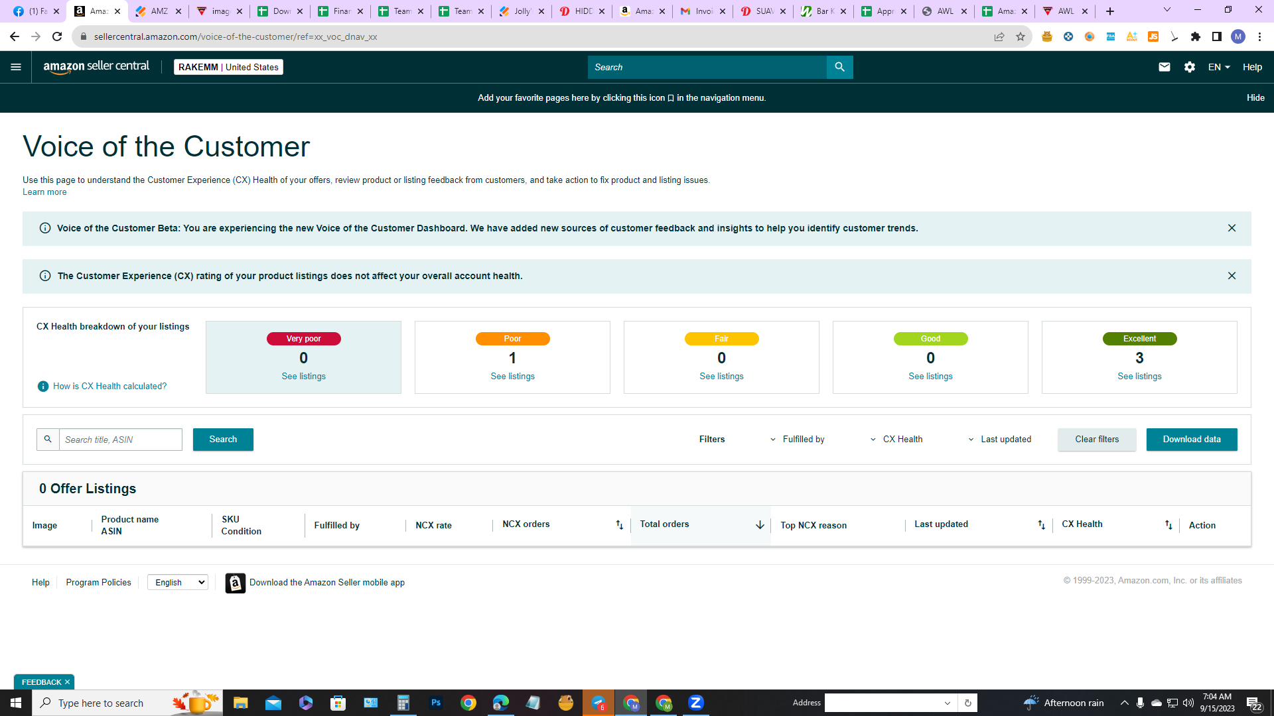Open the English language select in footer

coord(178,583)
